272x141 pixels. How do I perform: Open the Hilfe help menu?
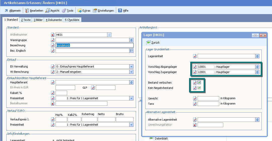click(123, 11)
